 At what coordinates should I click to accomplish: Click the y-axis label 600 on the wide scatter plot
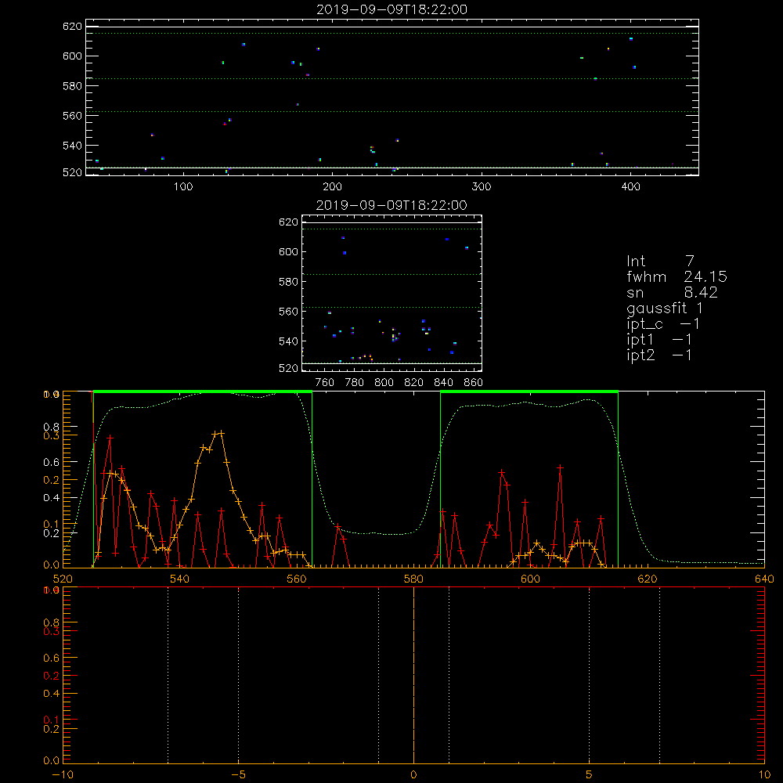pos(72,56)
